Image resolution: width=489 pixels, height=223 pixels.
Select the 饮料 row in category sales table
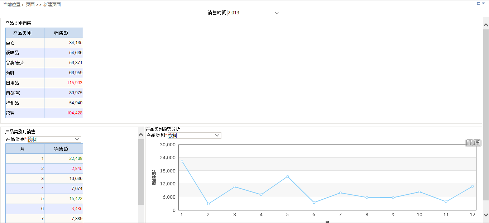coord(44,113)
